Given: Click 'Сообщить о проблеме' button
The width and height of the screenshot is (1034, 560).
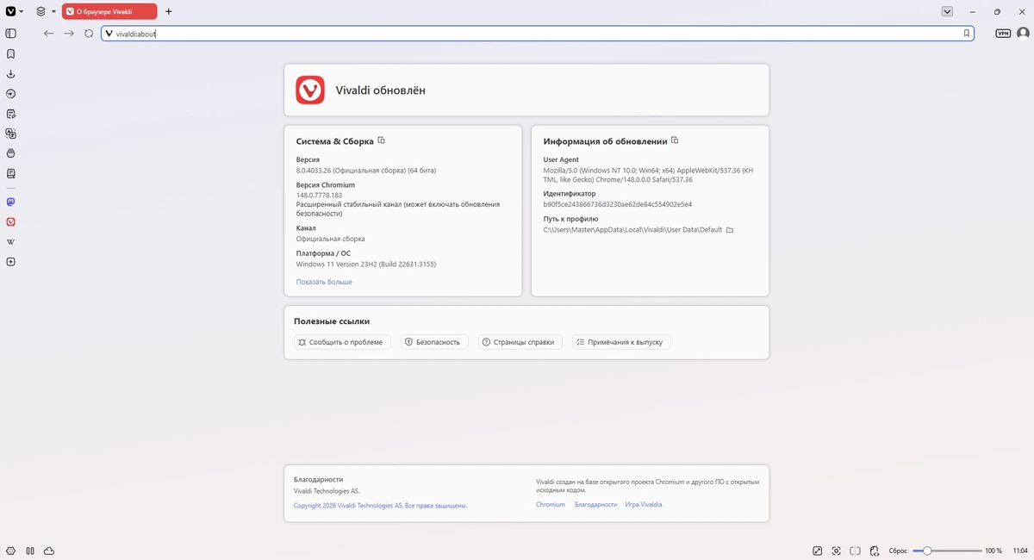Looking at the screenshot, I should [342, 342].
